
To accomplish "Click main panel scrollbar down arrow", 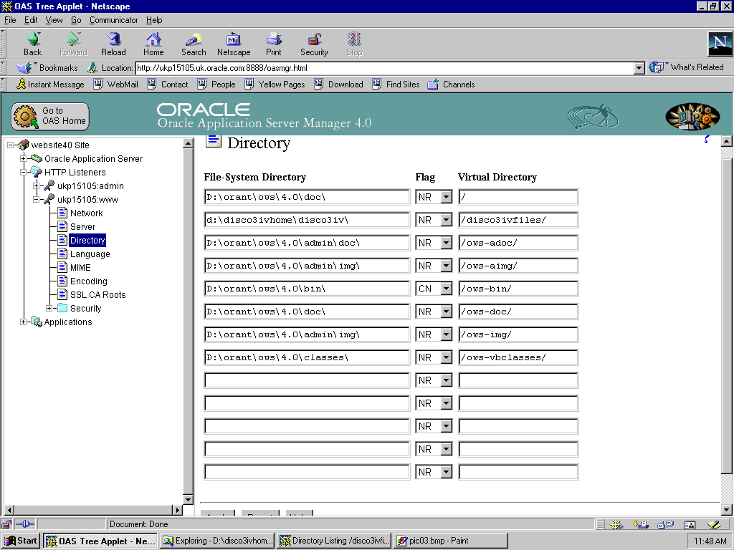I will coord(727,510).
